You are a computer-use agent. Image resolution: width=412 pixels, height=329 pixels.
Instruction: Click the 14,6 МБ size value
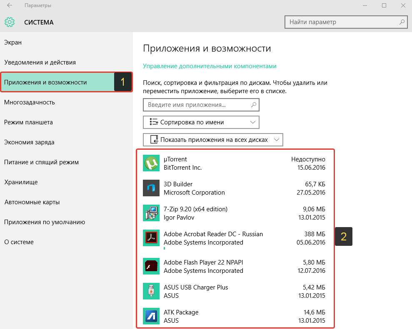pos(314,312)
